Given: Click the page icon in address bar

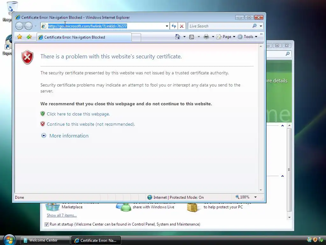Looking at the screenshot, I should [43, 26].
